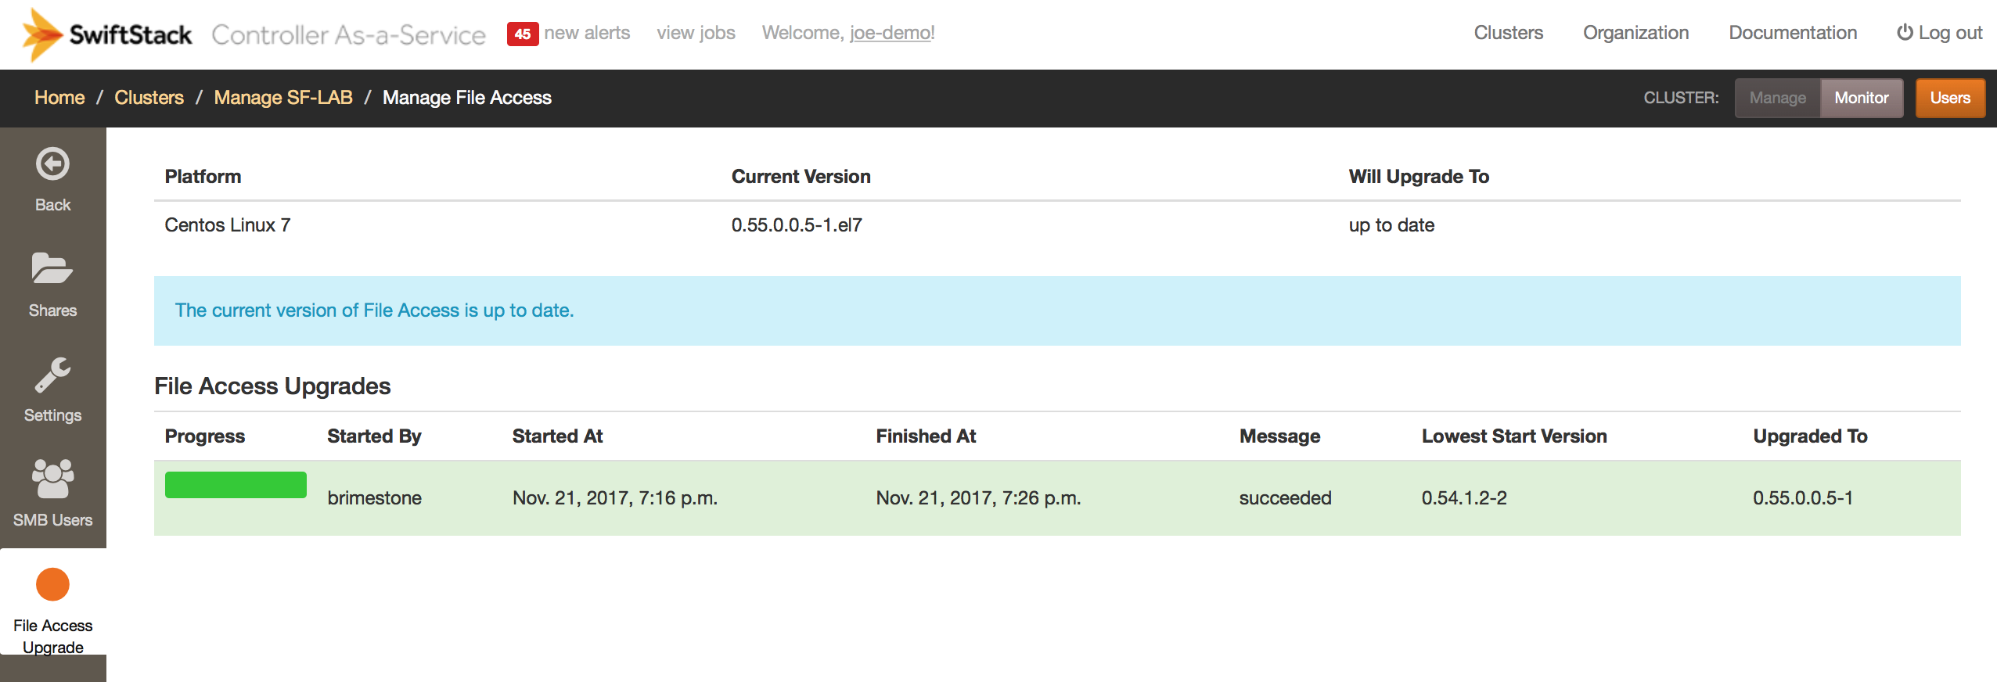Click 'Lowest Start Version' column header
Screen dimensions: 1997x682
coord(1514,436)
